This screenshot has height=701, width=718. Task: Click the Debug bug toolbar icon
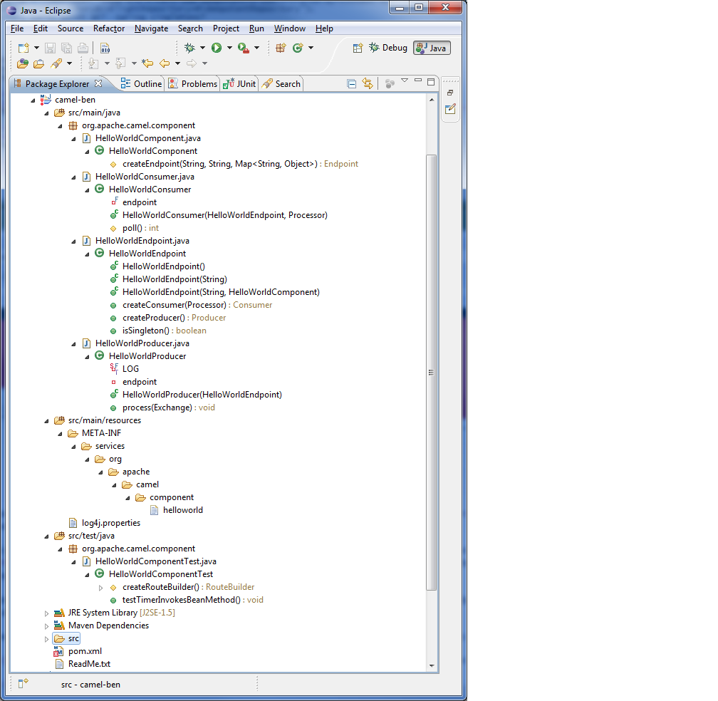click(189, 48)
